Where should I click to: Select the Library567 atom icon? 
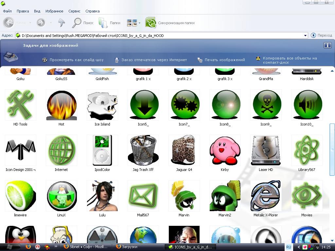tap(307, 150)
